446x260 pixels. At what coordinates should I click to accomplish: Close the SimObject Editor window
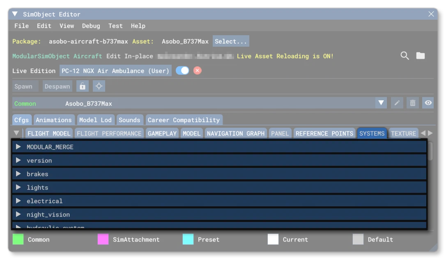click(431, 14)
